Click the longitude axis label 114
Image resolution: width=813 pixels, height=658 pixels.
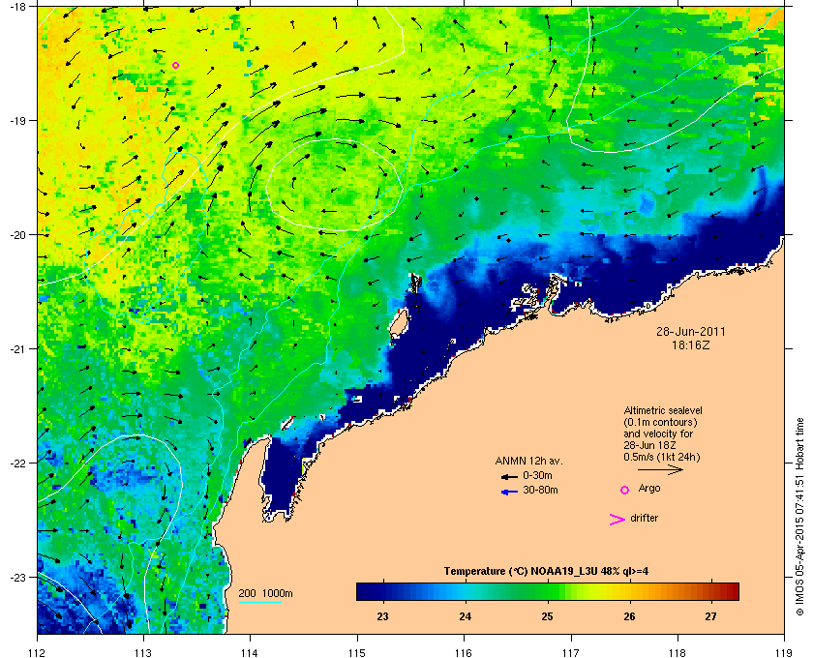(x=250, y=652)
